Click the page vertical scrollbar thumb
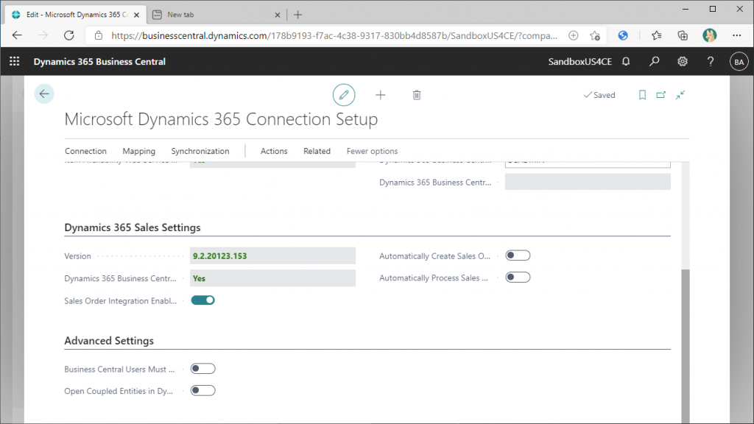The width and height of the screenshot is (754, 424). coord(686,346)
